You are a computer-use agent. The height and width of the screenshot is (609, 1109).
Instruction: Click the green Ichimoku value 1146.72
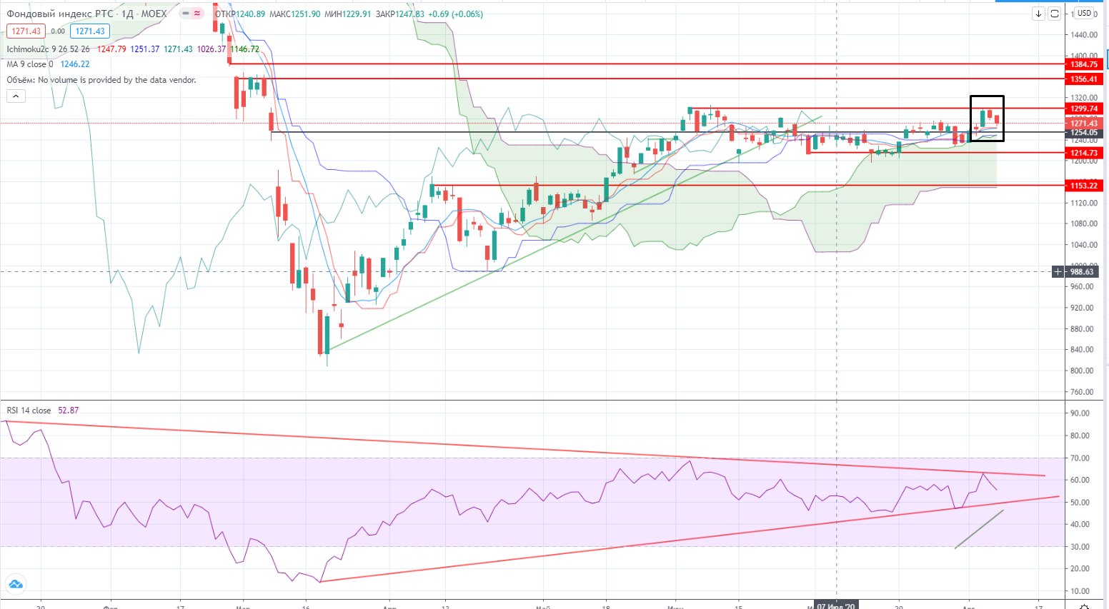tap(244, 49)
